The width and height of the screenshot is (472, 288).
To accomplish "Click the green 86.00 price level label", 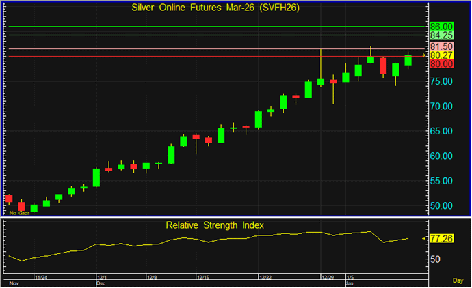I will pyautogui.click(x=443, y=26).
